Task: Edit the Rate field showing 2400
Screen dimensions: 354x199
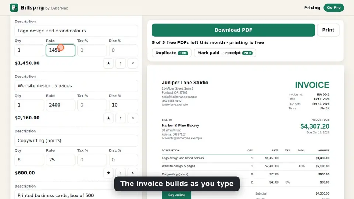Action: (x=60, y=105)
